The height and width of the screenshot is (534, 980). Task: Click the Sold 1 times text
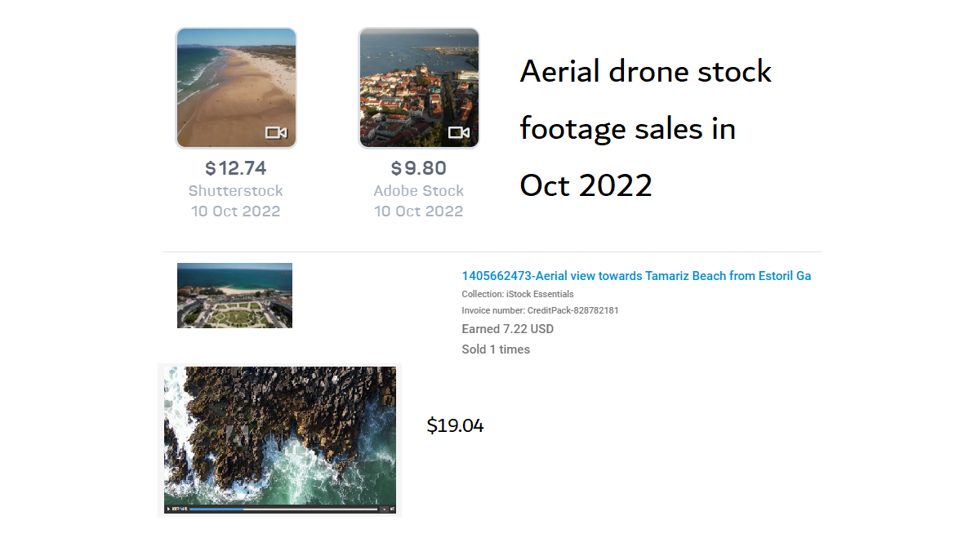point(496,349)
